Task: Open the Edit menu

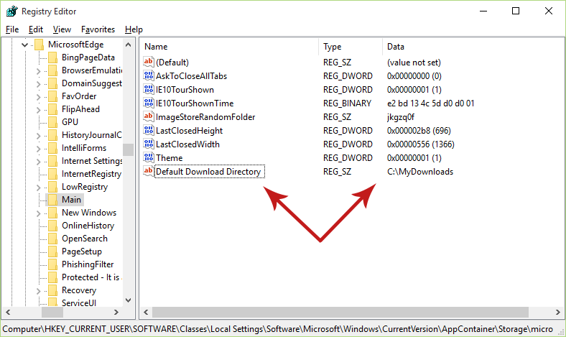Action: 36,29
